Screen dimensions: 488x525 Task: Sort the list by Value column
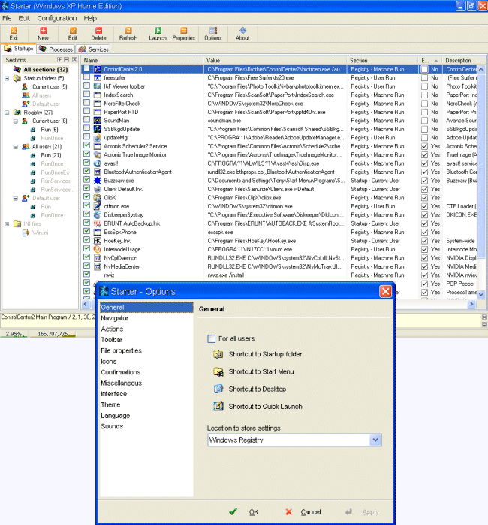click(x=276, y=60)
